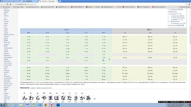Click the お о column header
This screenshot has height=107, width=191.
(104, 33)
